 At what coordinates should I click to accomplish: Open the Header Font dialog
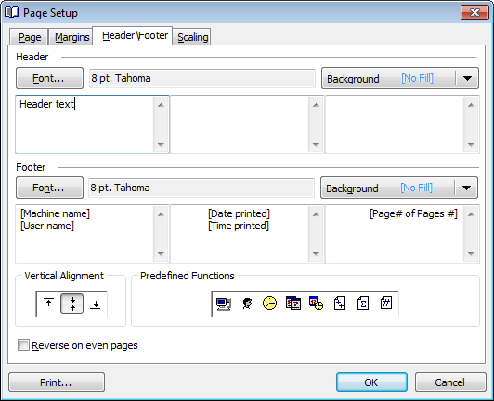[49, 78]
